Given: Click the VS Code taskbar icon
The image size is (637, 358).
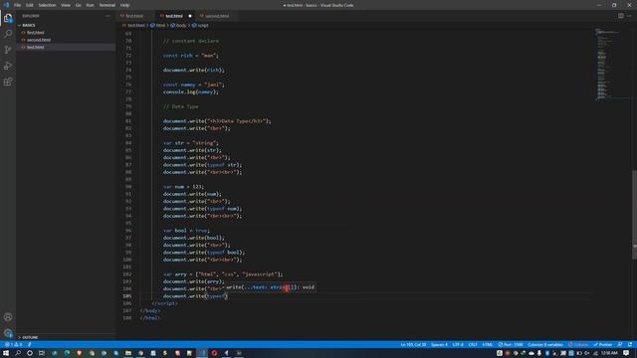Looking at the screenshot, I should pos(202,353).
